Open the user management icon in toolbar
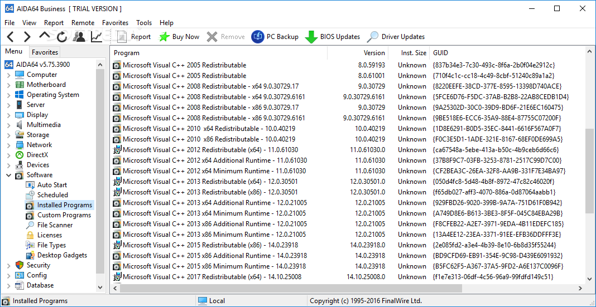Image resolution: width=596 pixels, height=307 pixels. 79,37
